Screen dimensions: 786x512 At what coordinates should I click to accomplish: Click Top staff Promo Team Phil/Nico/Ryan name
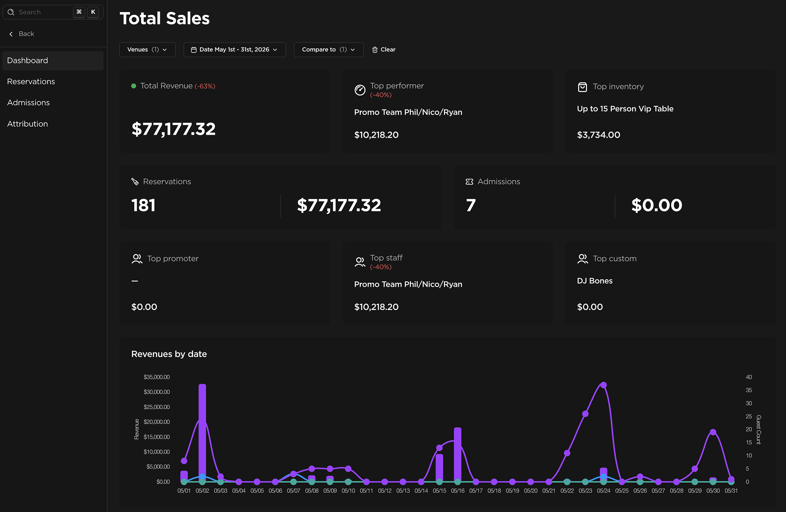pyautogui.click(x=408, y=284)
